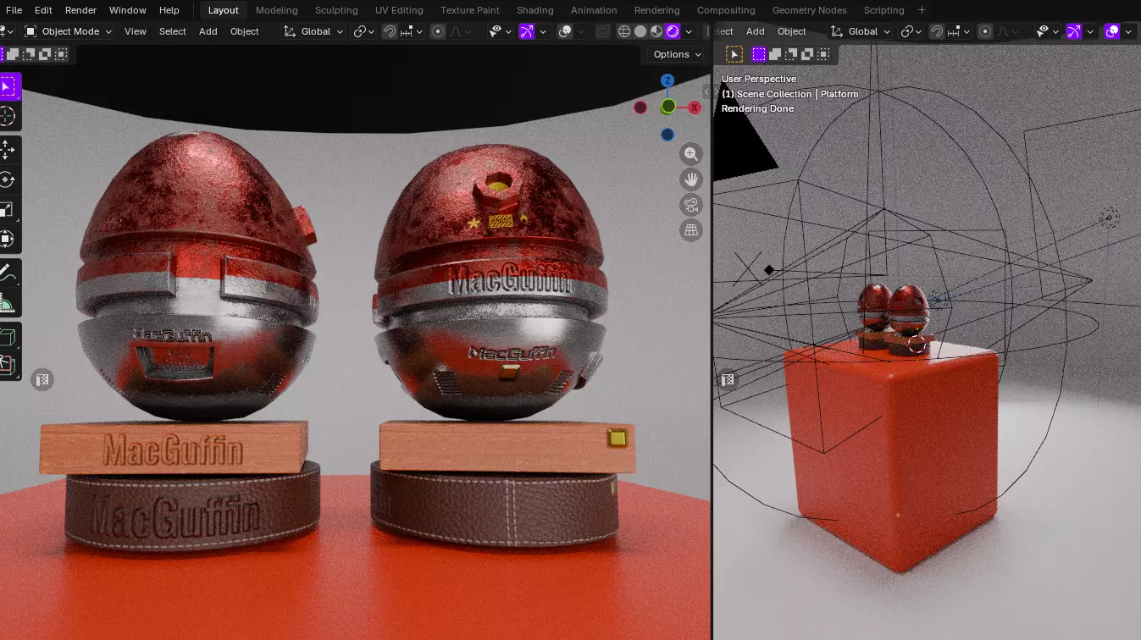
Task: Open the Render menu
Action: 80,10
